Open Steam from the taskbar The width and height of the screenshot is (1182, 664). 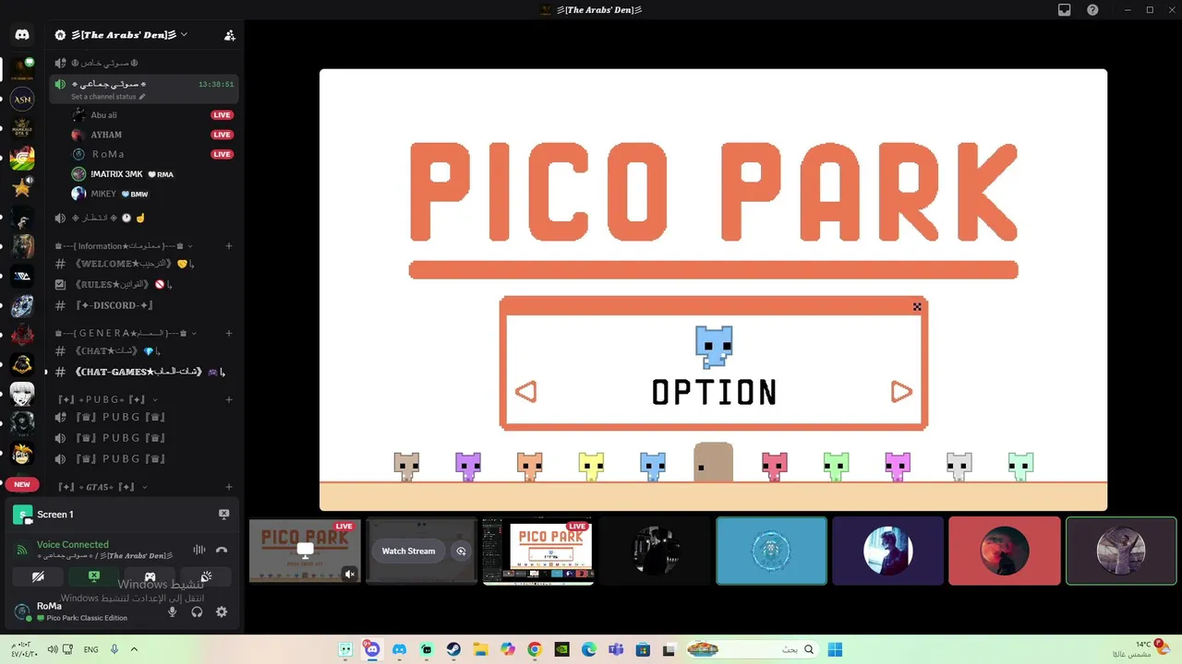(453, 649)
